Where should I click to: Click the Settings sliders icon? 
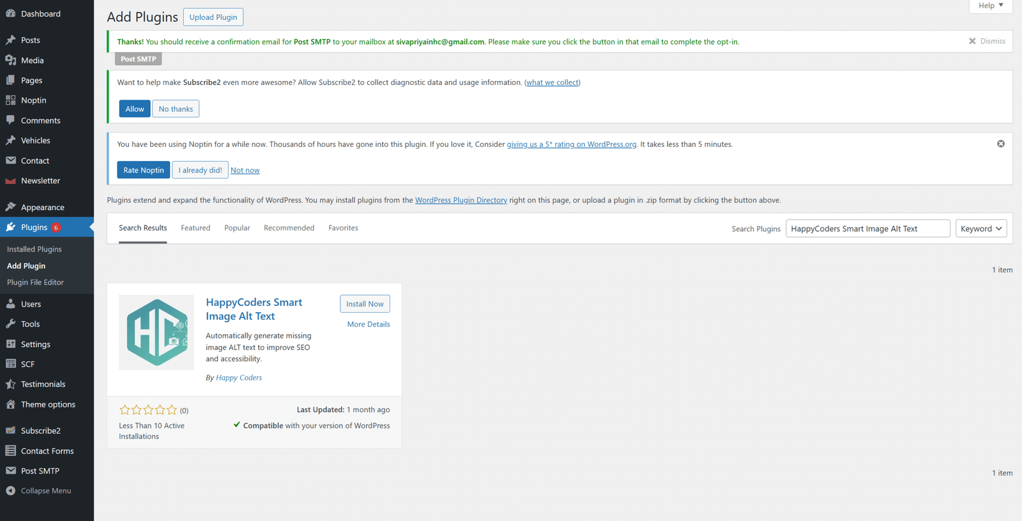[x=11, y=344]
